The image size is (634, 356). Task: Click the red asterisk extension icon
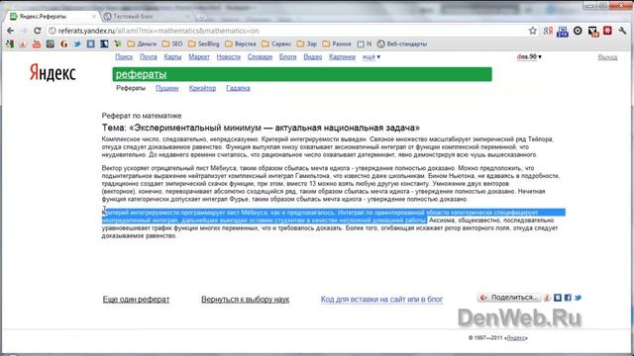click(607, 31)
